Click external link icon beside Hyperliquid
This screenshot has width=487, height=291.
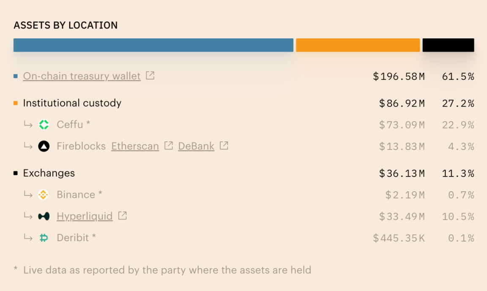click(122, 216)
